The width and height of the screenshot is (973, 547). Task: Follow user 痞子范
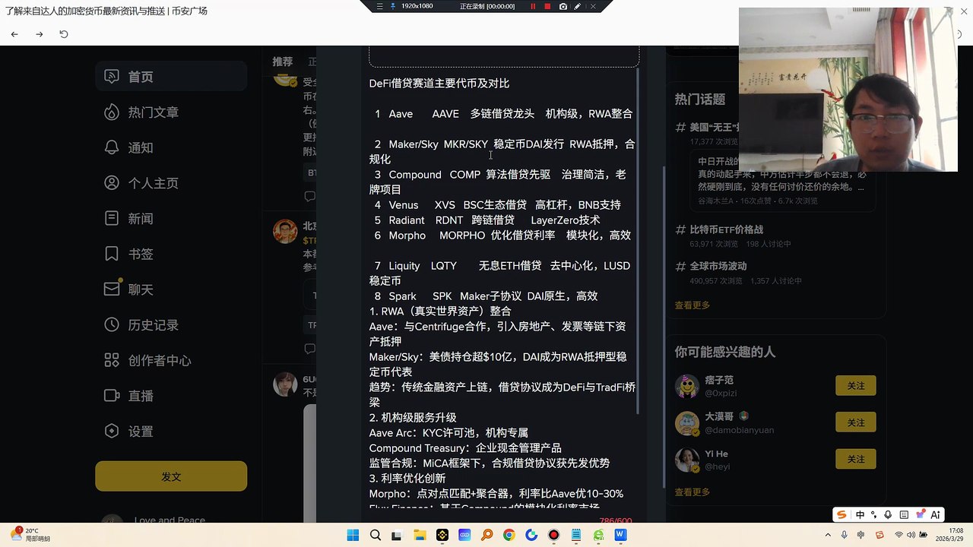(856, 386)
